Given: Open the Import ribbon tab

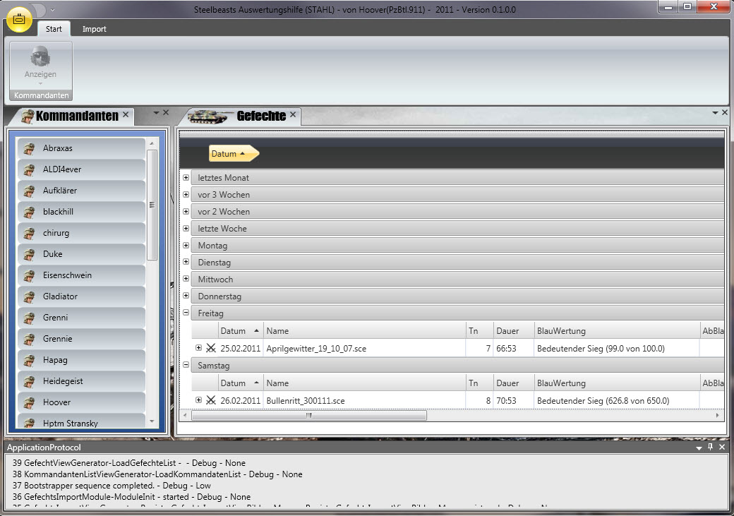Looking at the screenshot, I should (x=94, y=29).
